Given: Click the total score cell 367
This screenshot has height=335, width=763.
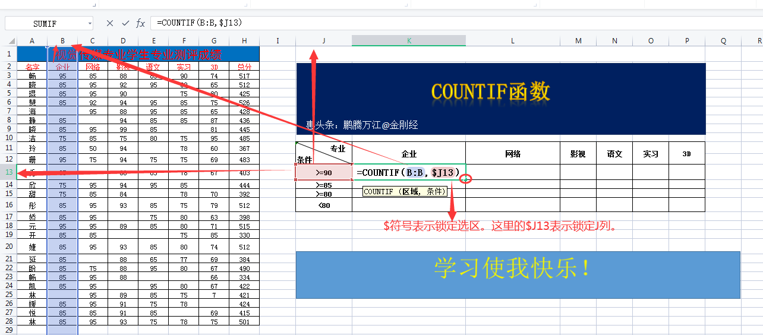Looking at the screenshot, I should 244,148.
